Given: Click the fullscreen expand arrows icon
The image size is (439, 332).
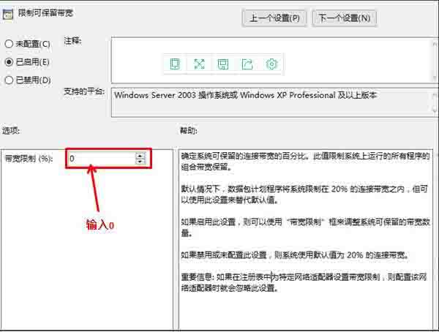Looking at the screenshot, I should [x=199, y=64].
